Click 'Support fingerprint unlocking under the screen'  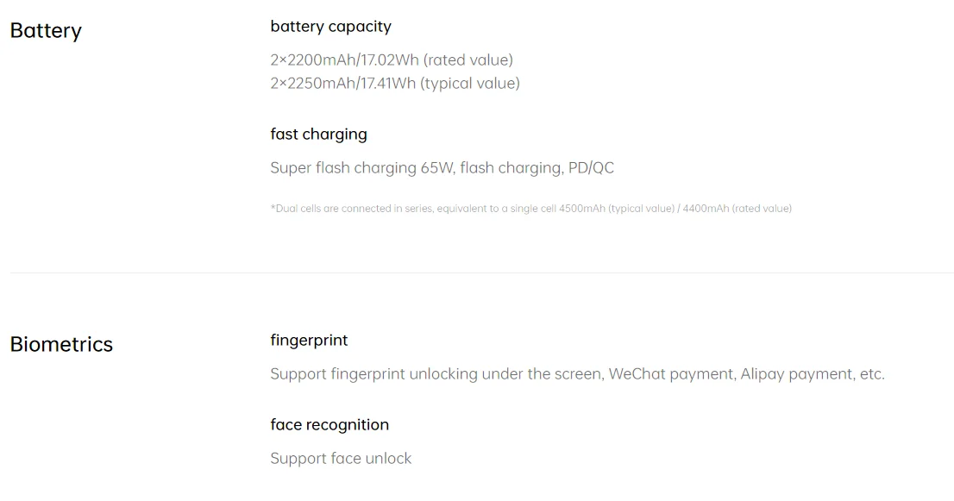[x=435, y=374]
